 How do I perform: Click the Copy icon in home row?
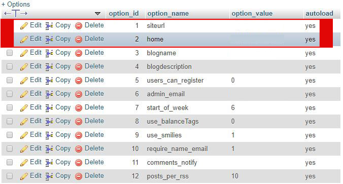(x=49, y=40)
